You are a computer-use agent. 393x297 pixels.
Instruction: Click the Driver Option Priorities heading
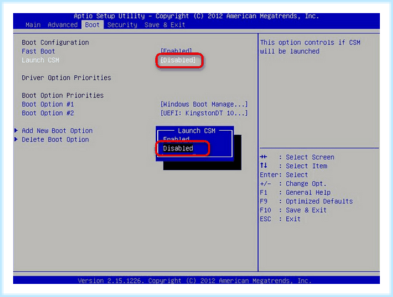pyautogui.click(x=66, y=78)
